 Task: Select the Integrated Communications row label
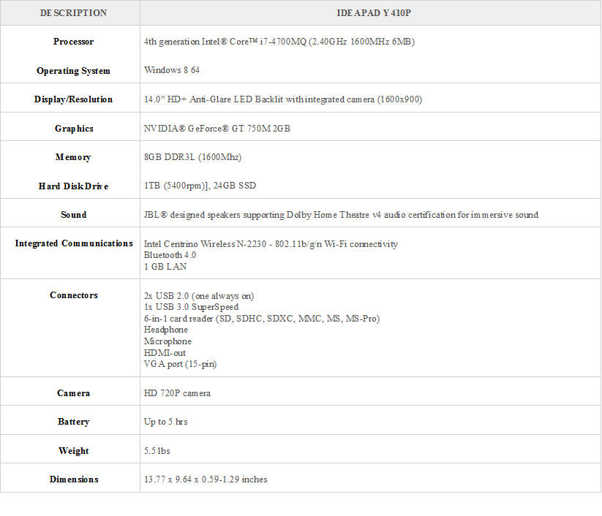click(x=74, y=243)
